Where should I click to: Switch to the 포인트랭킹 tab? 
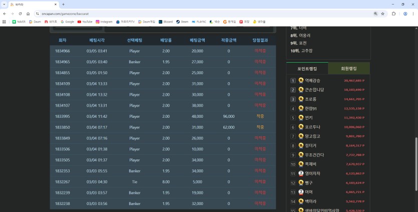[x=307, y=69]
